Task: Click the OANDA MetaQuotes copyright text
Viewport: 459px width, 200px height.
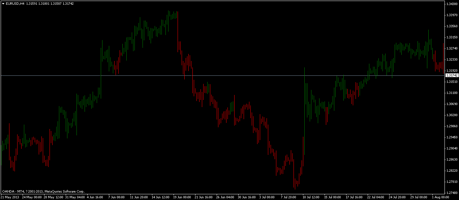Action: (x=43, y=191)
